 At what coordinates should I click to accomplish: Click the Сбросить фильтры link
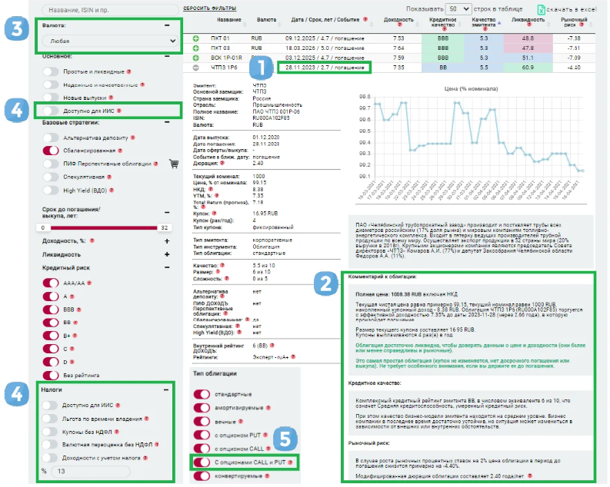click(210, 8)
